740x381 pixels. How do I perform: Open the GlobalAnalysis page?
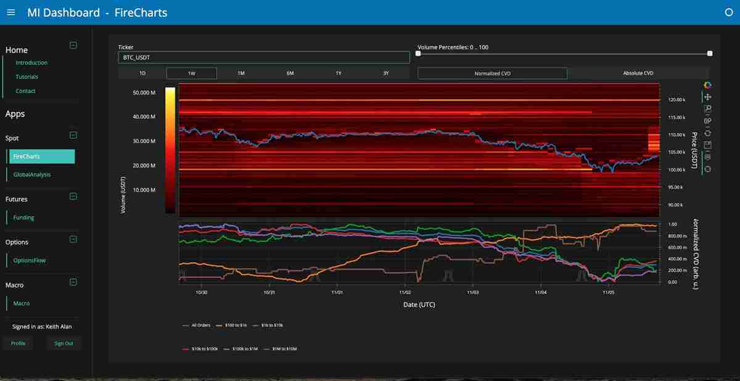31,174
